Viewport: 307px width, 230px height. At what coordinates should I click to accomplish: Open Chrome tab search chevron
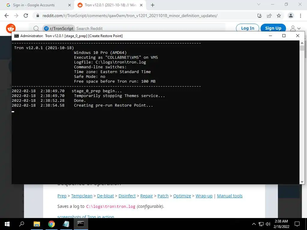(x=259, y=4)
